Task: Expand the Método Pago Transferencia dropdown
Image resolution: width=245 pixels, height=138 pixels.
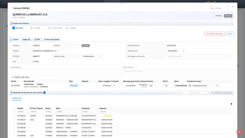Action: pos(92,56)
